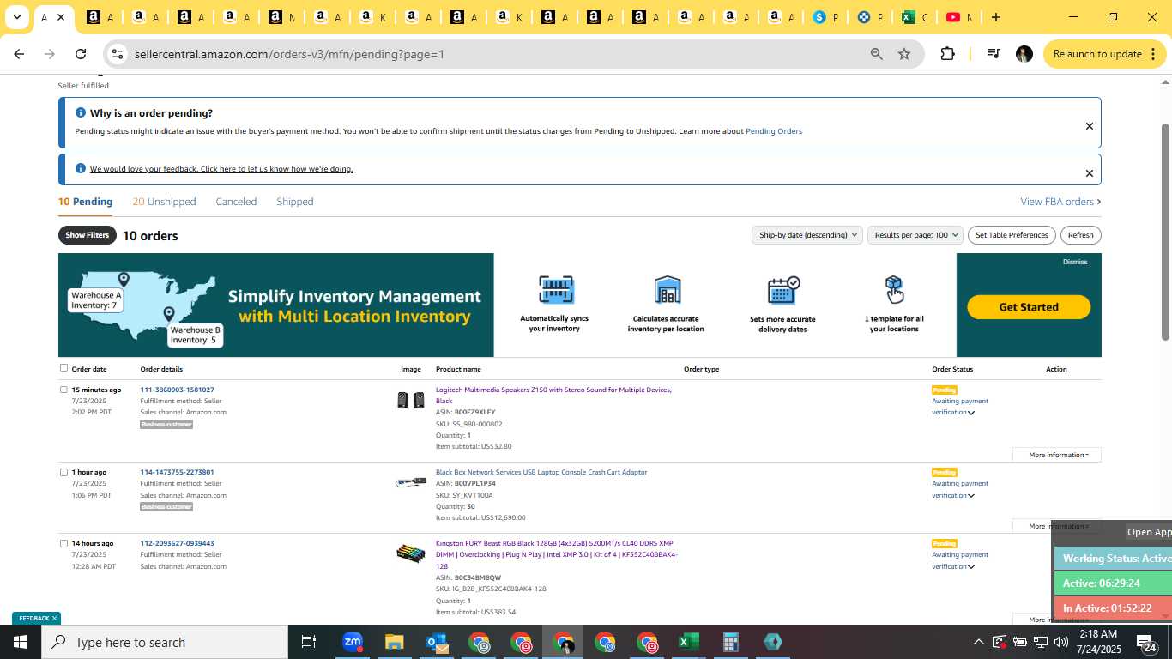The width and height of the screenshot is (1172, 659).
Task: Open the Ship-by date sort dropdown
Action: [x=807, y=235]
